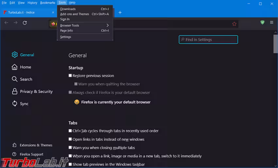This screenshot has height=168, width=278.
Task: Enable Show tab previews in taskbar
Action: coord(70,164)
